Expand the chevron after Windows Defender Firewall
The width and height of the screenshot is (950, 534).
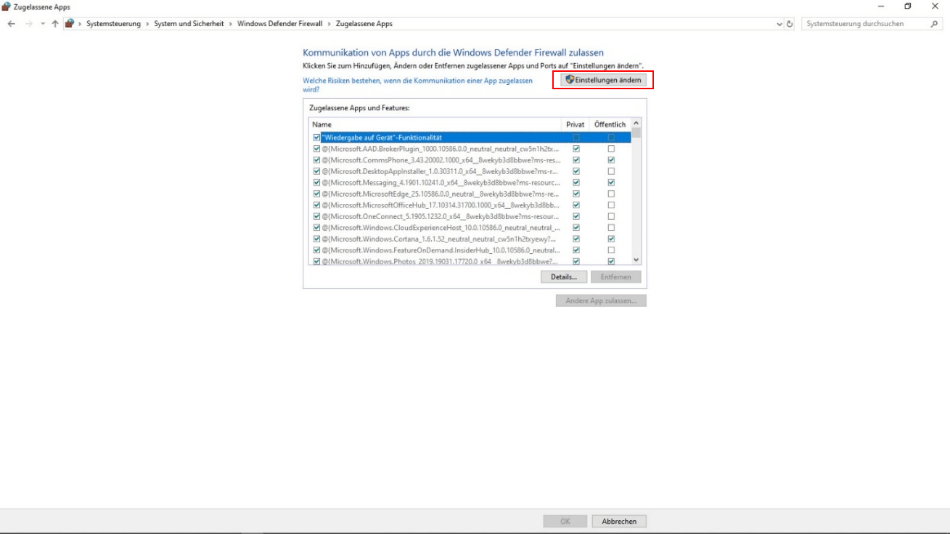(329, 24)
